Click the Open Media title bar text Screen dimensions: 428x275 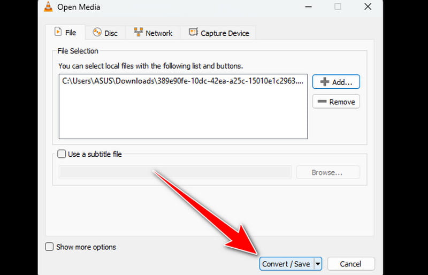(79, 7)
